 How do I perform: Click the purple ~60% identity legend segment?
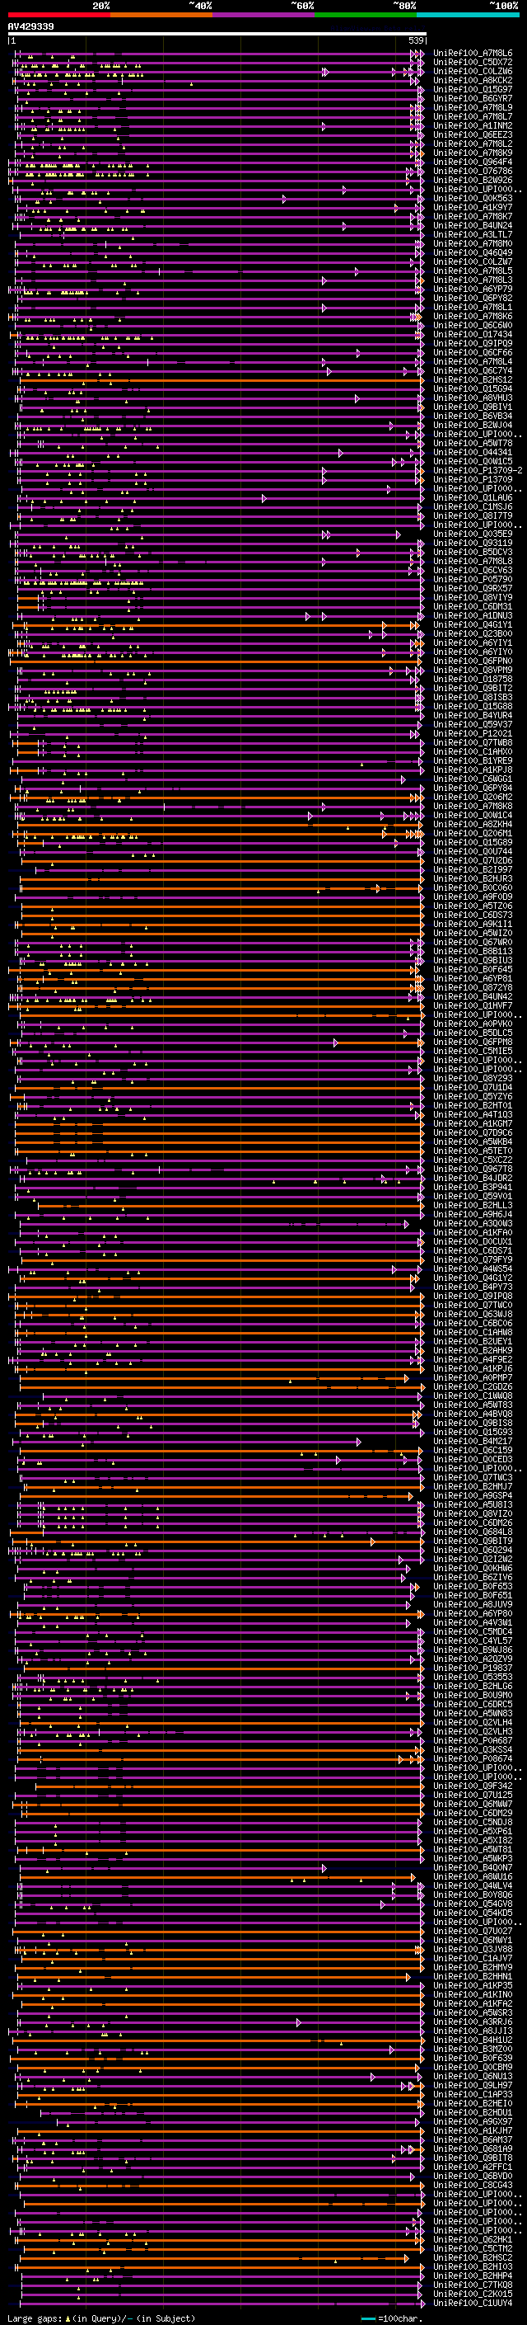coord(264,16)
